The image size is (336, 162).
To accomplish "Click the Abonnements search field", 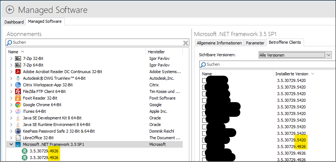I will coord(97,43).
